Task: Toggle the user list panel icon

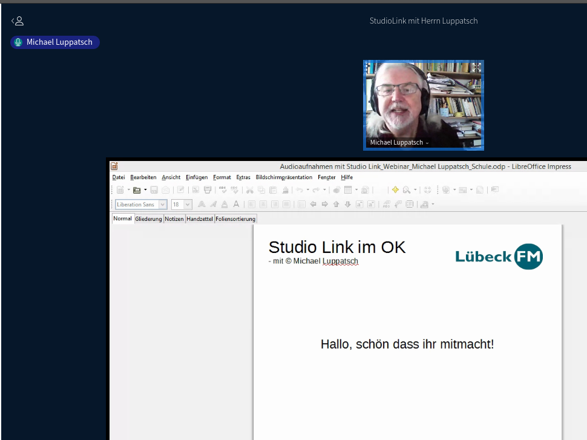Action: tap(18, 21)
